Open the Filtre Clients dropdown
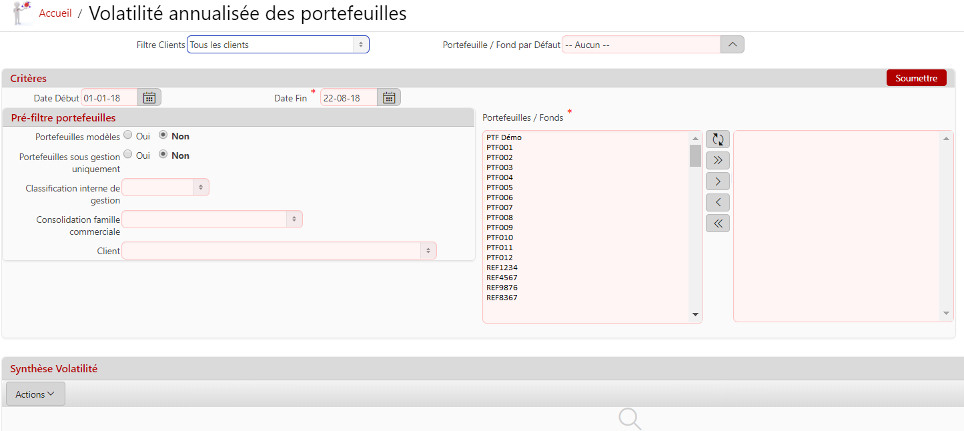The width and height of the screenshot is (964, 431). [x=278, y=45]
